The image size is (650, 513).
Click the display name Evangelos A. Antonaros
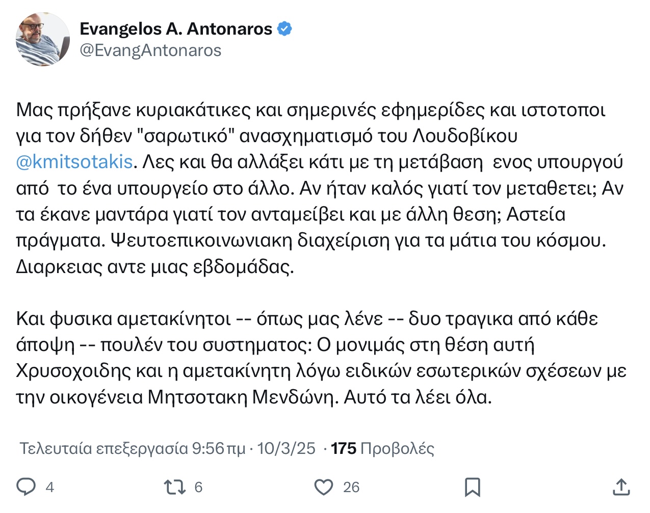point(176,29)
